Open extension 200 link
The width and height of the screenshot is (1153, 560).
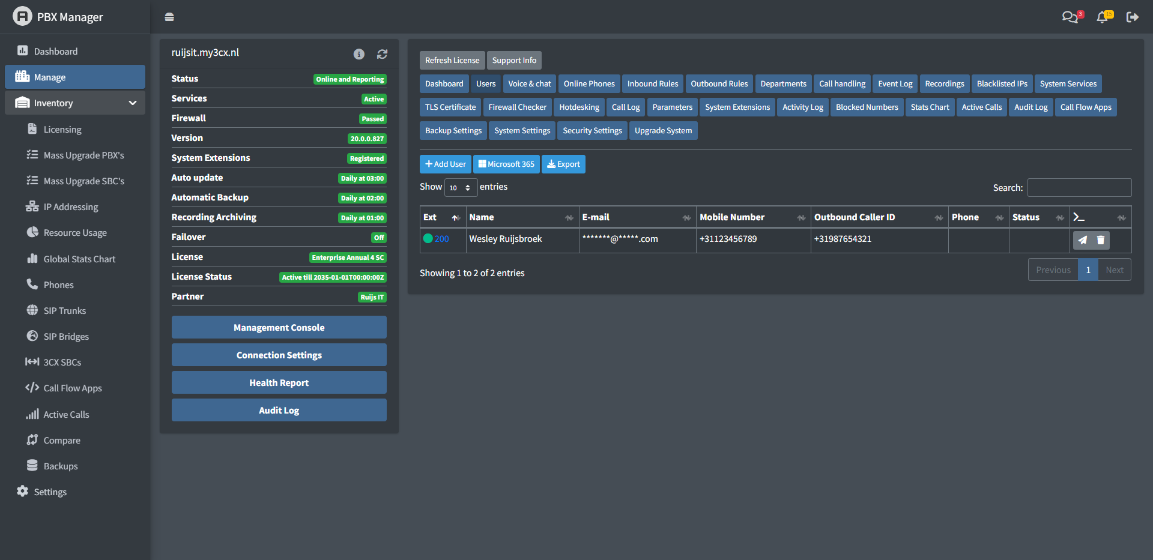click(441, 239)
